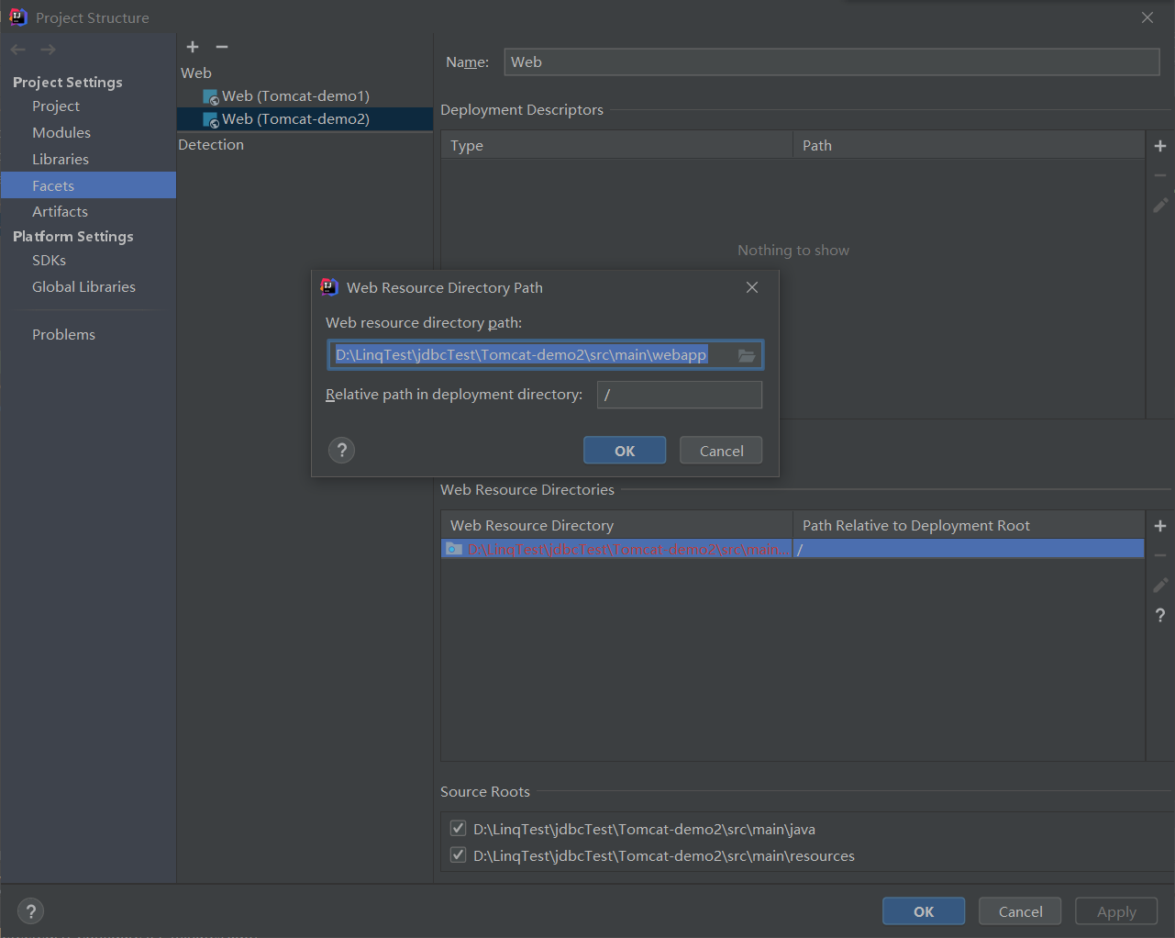
Task: Close the Web Resource Directory Path dialog
Action: [x=752, y=287]
